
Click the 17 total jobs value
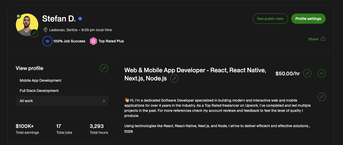[59, 126]
